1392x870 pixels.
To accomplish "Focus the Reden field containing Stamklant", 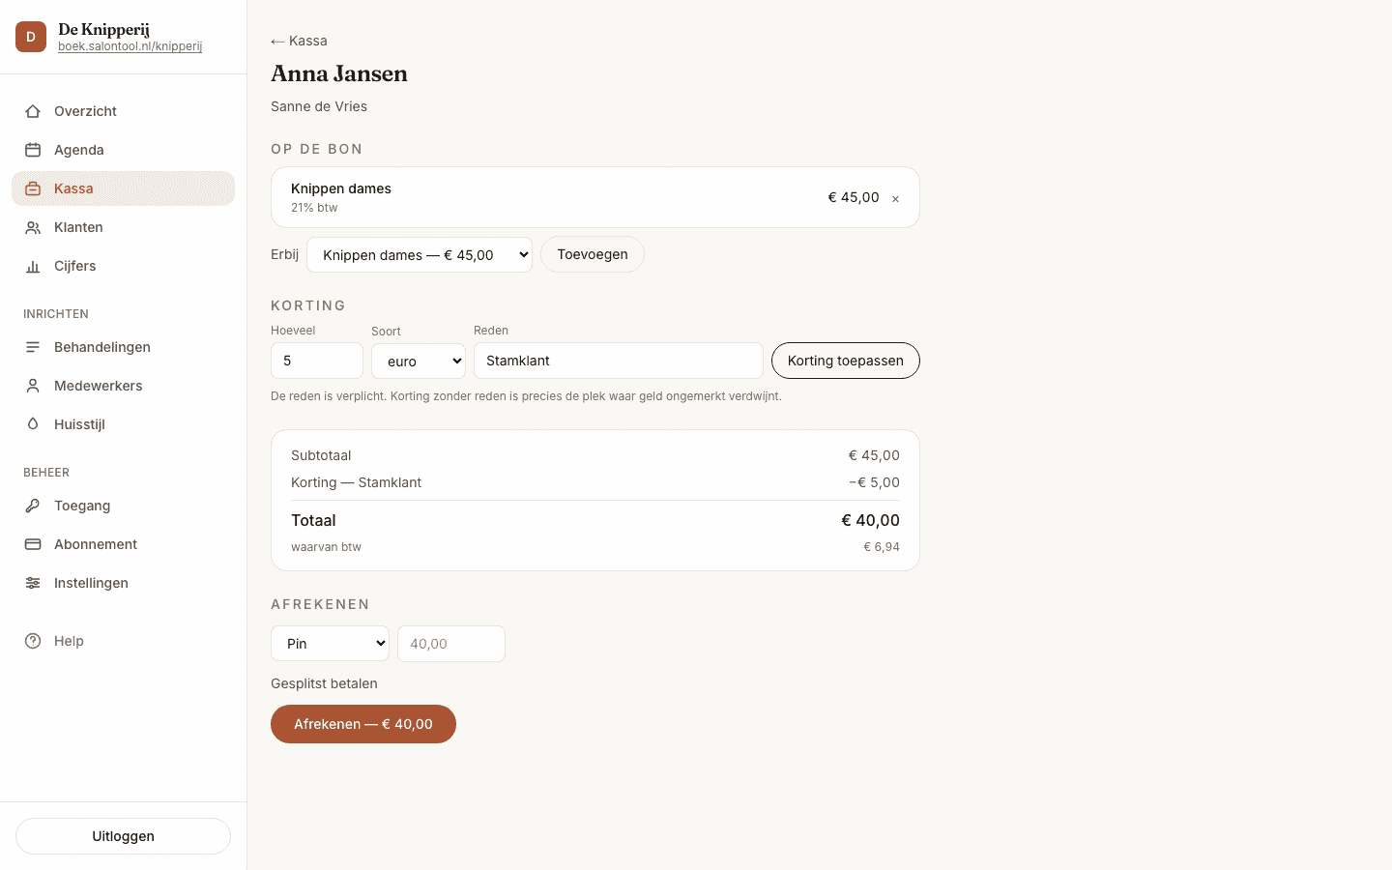I will click(x=619, y=361).
